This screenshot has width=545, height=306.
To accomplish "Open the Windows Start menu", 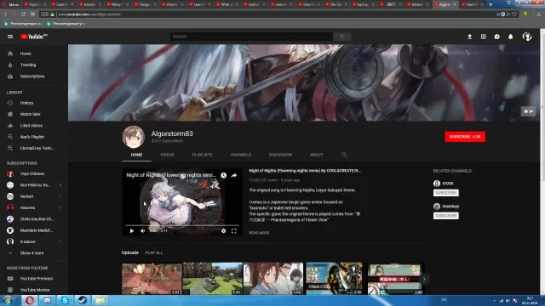I will 8,300.
